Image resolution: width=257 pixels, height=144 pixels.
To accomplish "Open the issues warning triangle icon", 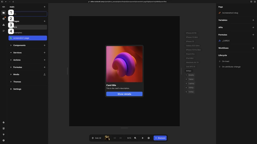I will 4,25.
